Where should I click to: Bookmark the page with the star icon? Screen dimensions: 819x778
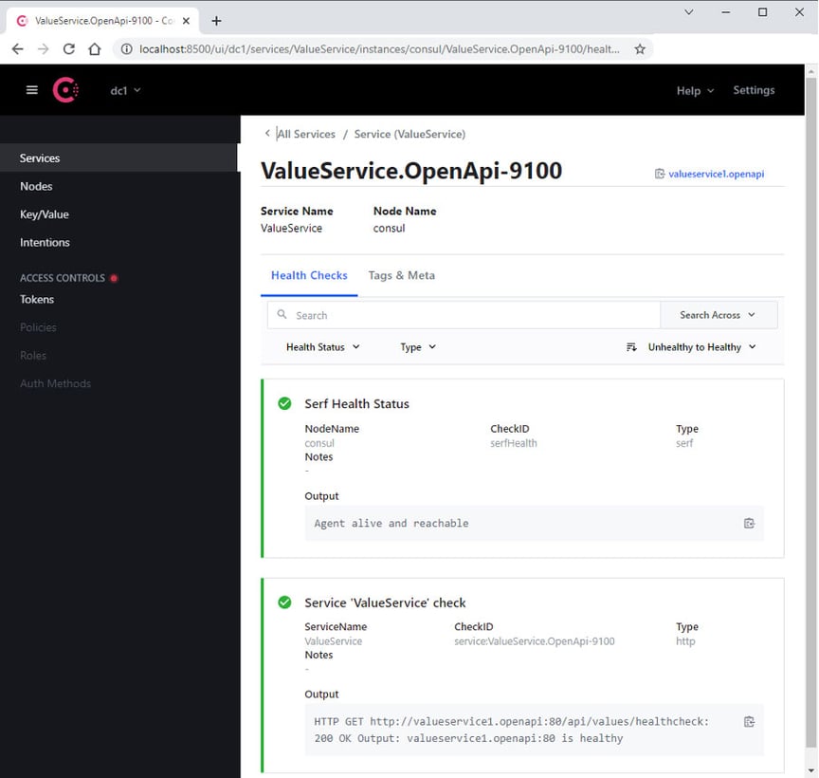[x=640, y=48]
